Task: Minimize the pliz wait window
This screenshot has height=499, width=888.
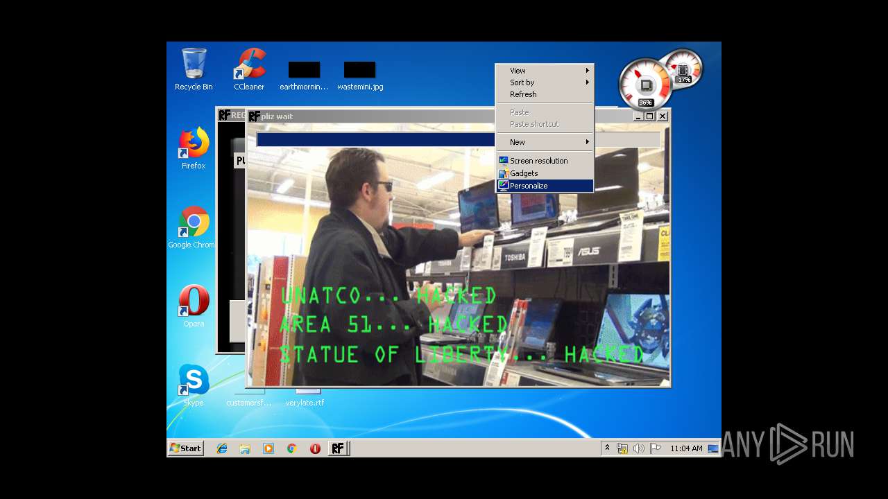Action: [x=638, y=116]
